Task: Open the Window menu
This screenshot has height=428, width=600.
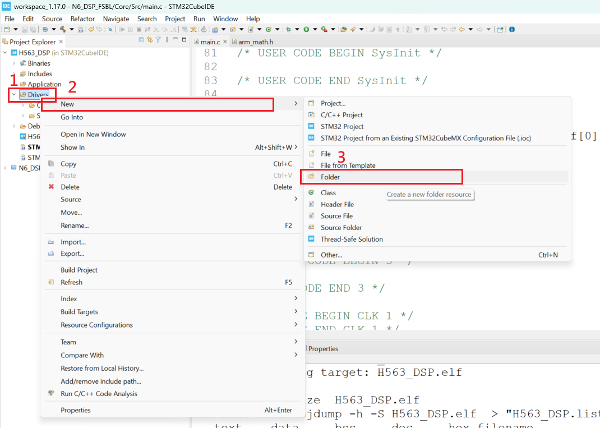Action: [x=225, y=19]
